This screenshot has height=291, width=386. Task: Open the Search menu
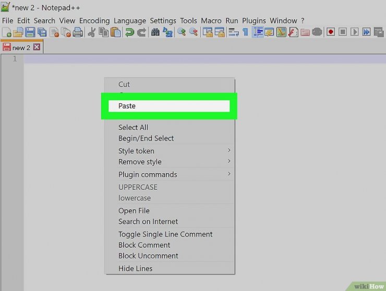[44, 21]
